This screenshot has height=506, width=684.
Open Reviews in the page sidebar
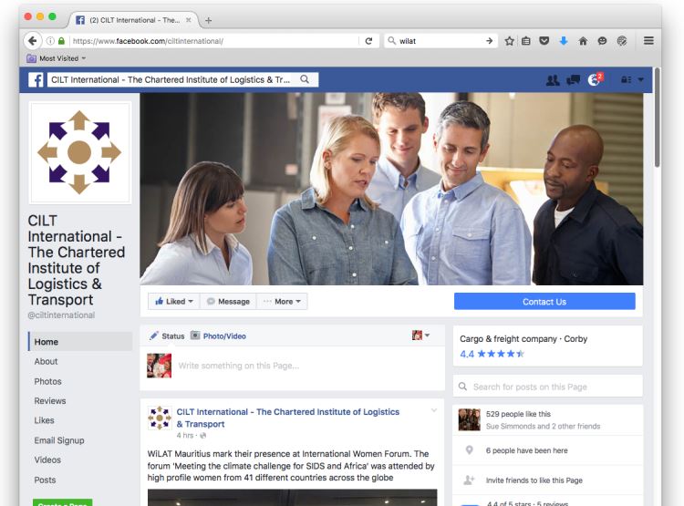pos(50,401)
